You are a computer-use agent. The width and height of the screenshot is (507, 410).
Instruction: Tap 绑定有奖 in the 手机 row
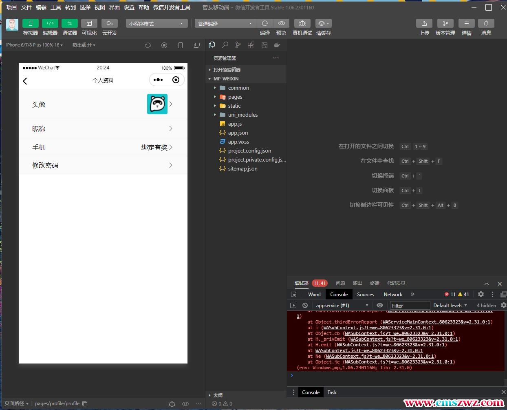tap(154, 147)
